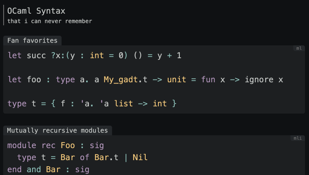Click the "rec" keyword after module

(48, 145)
